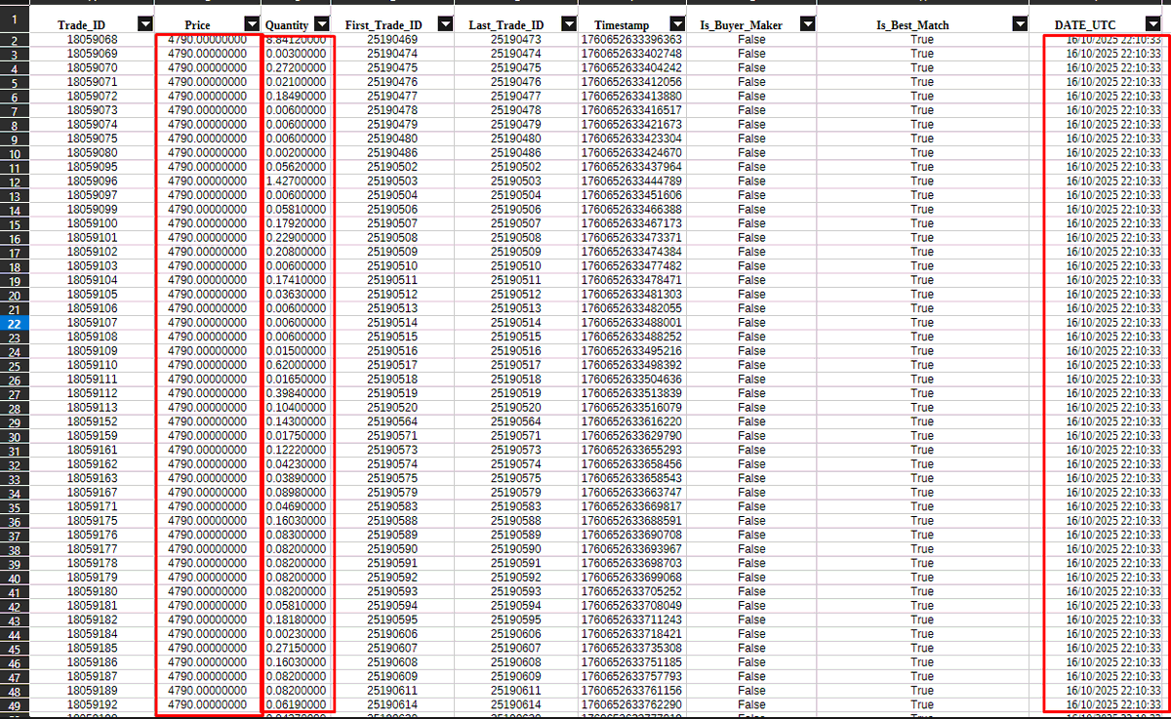The image size is (1171, 719).
Task: Select Last_Trade_ID cell 25190514 of trade 18059107
Action: [515, 322]
